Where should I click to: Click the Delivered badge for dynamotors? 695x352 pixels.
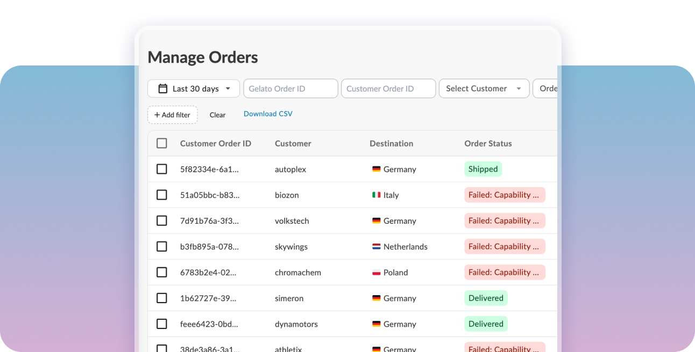(x=486, y=324)
